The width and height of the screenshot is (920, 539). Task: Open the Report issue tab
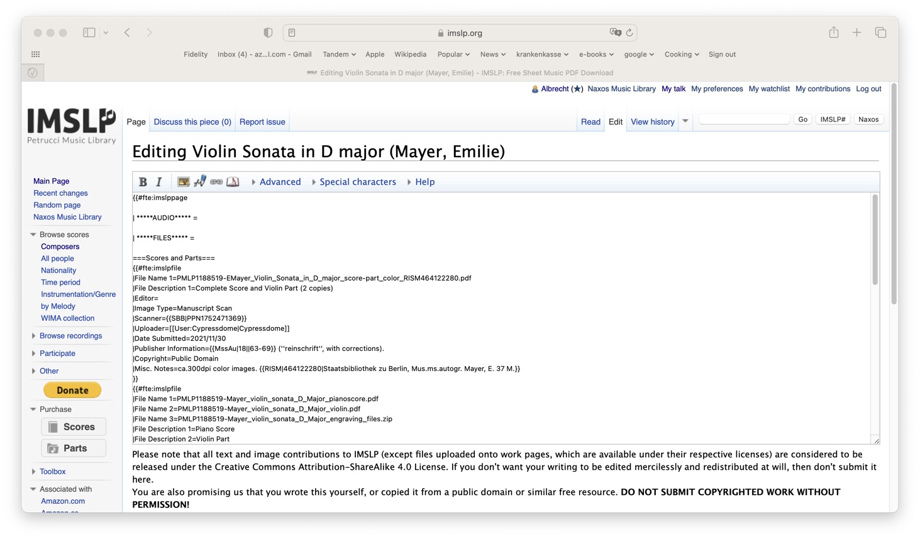[262, 122]
